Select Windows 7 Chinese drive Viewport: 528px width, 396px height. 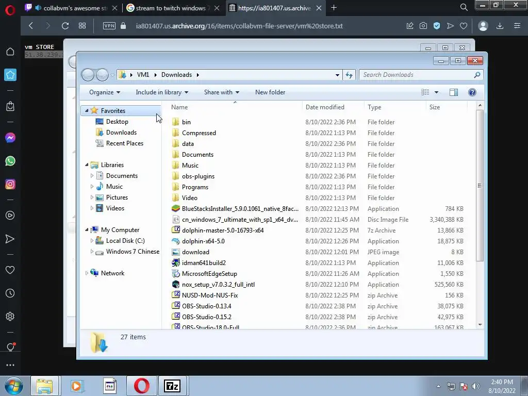coord(133,252)
